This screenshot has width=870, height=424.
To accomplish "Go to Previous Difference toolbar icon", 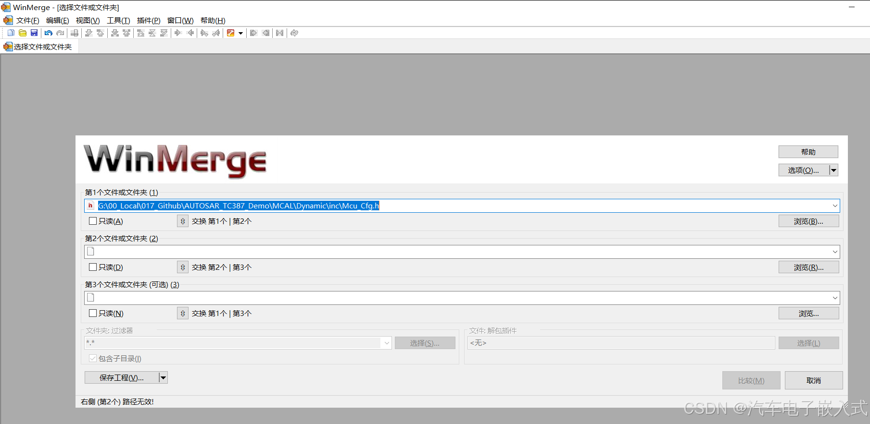I will click(x=101, y=33).
